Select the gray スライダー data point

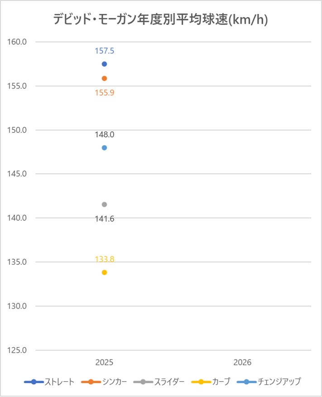pyautogui.click(x=104, y=204)
